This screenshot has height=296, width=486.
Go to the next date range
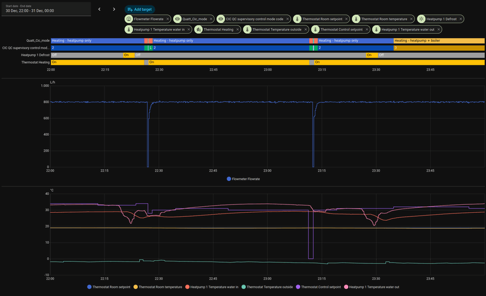[x=114, y=9]
